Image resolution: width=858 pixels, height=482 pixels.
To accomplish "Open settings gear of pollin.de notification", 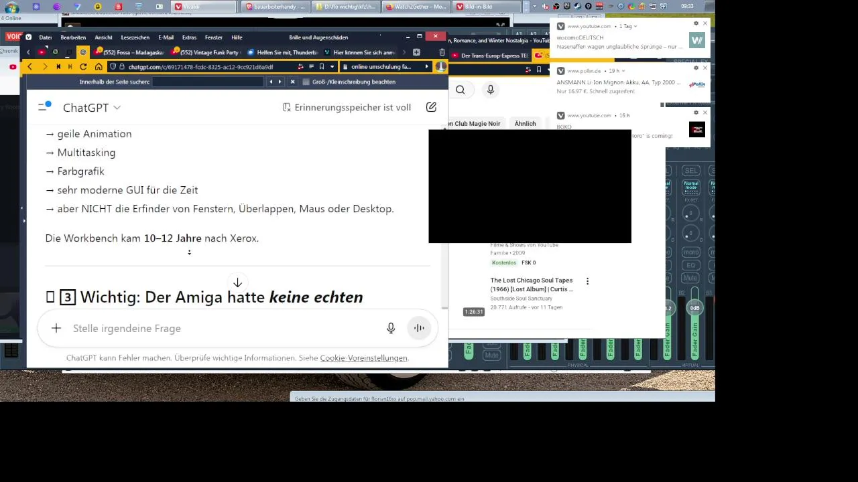I will tap(696, 68).
